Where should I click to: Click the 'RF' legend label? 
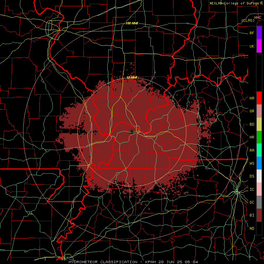pyautogui.click(x=252, y=33)
